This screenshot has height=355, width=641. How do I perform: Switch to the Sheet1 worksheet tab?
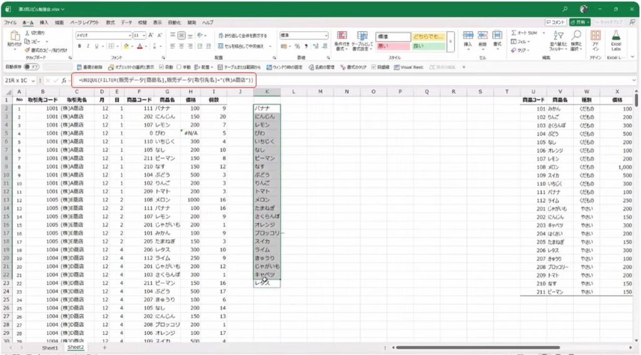(49, 347)
